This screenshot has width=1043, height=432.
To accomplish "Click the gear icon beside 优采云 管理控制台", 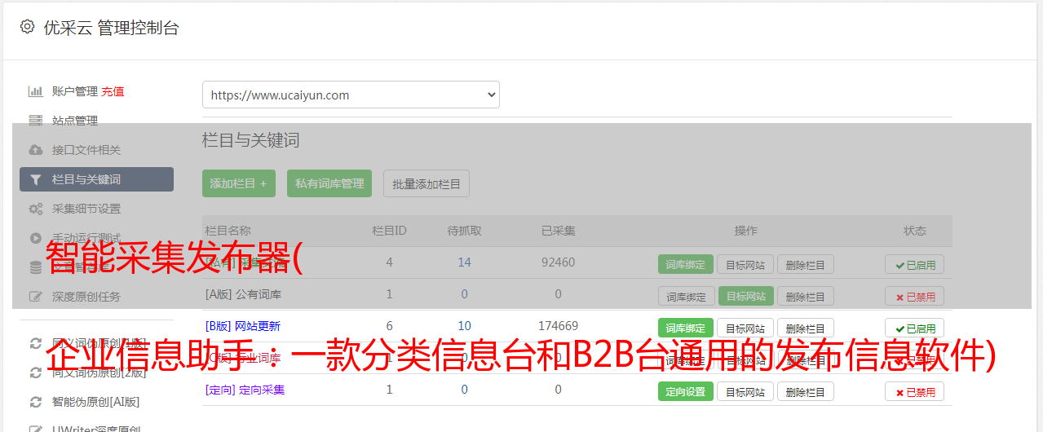I will (27, 27).
